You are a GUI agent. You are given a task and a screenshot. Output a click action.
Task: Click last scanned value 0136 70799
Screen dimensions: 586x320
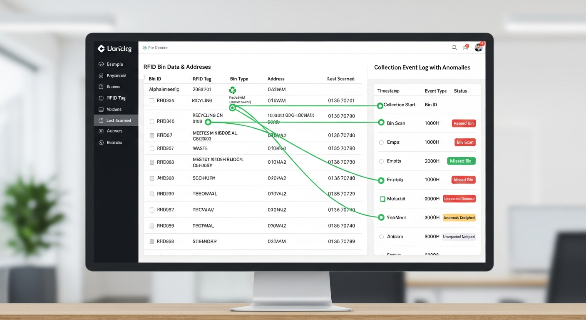[341, 242]
